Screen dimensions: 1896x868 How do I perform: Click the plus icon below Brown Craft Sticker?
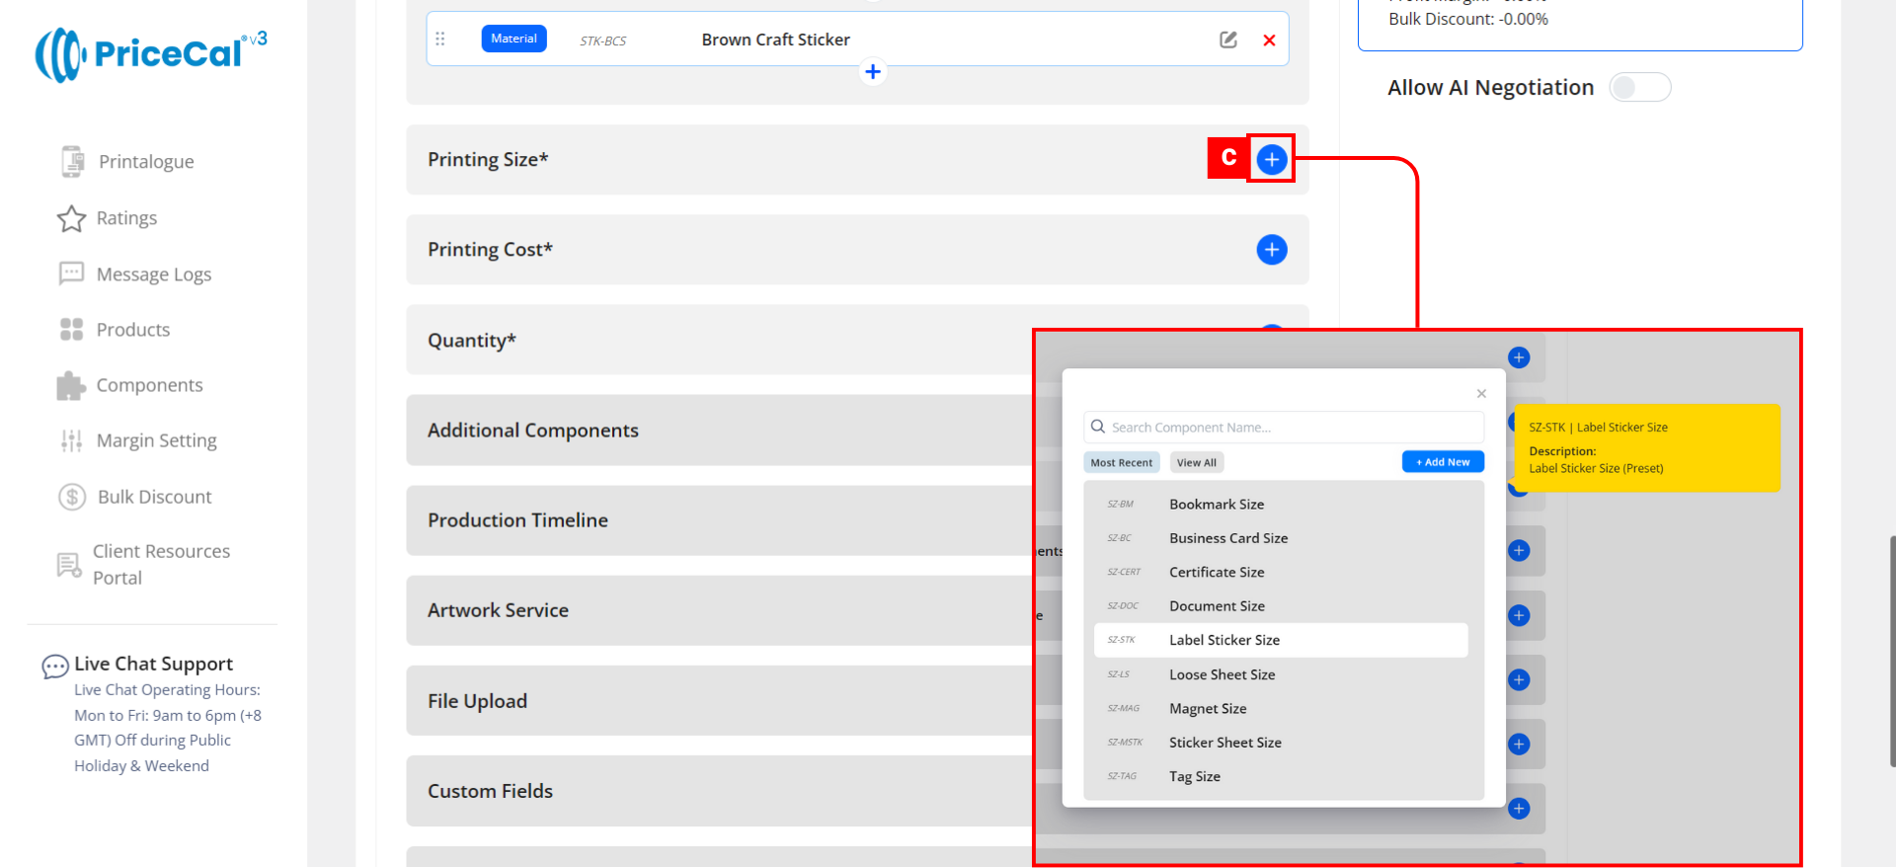(873, 72)
